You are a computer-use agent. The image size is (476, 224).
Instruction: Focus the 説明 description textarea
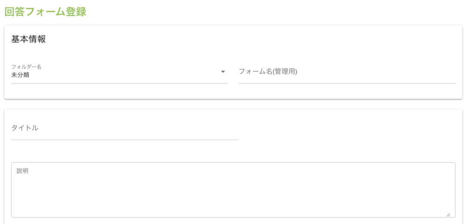click(233, 190)
